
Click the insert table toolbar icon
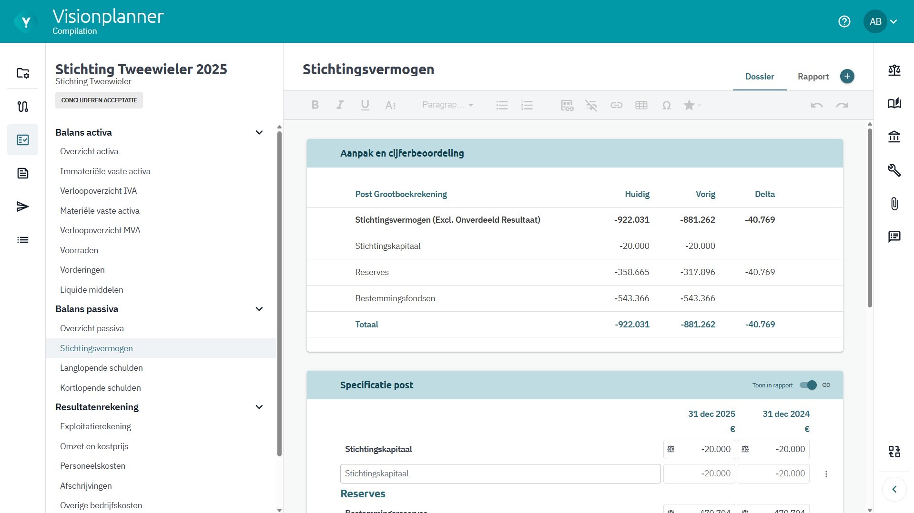coord(641,105)
